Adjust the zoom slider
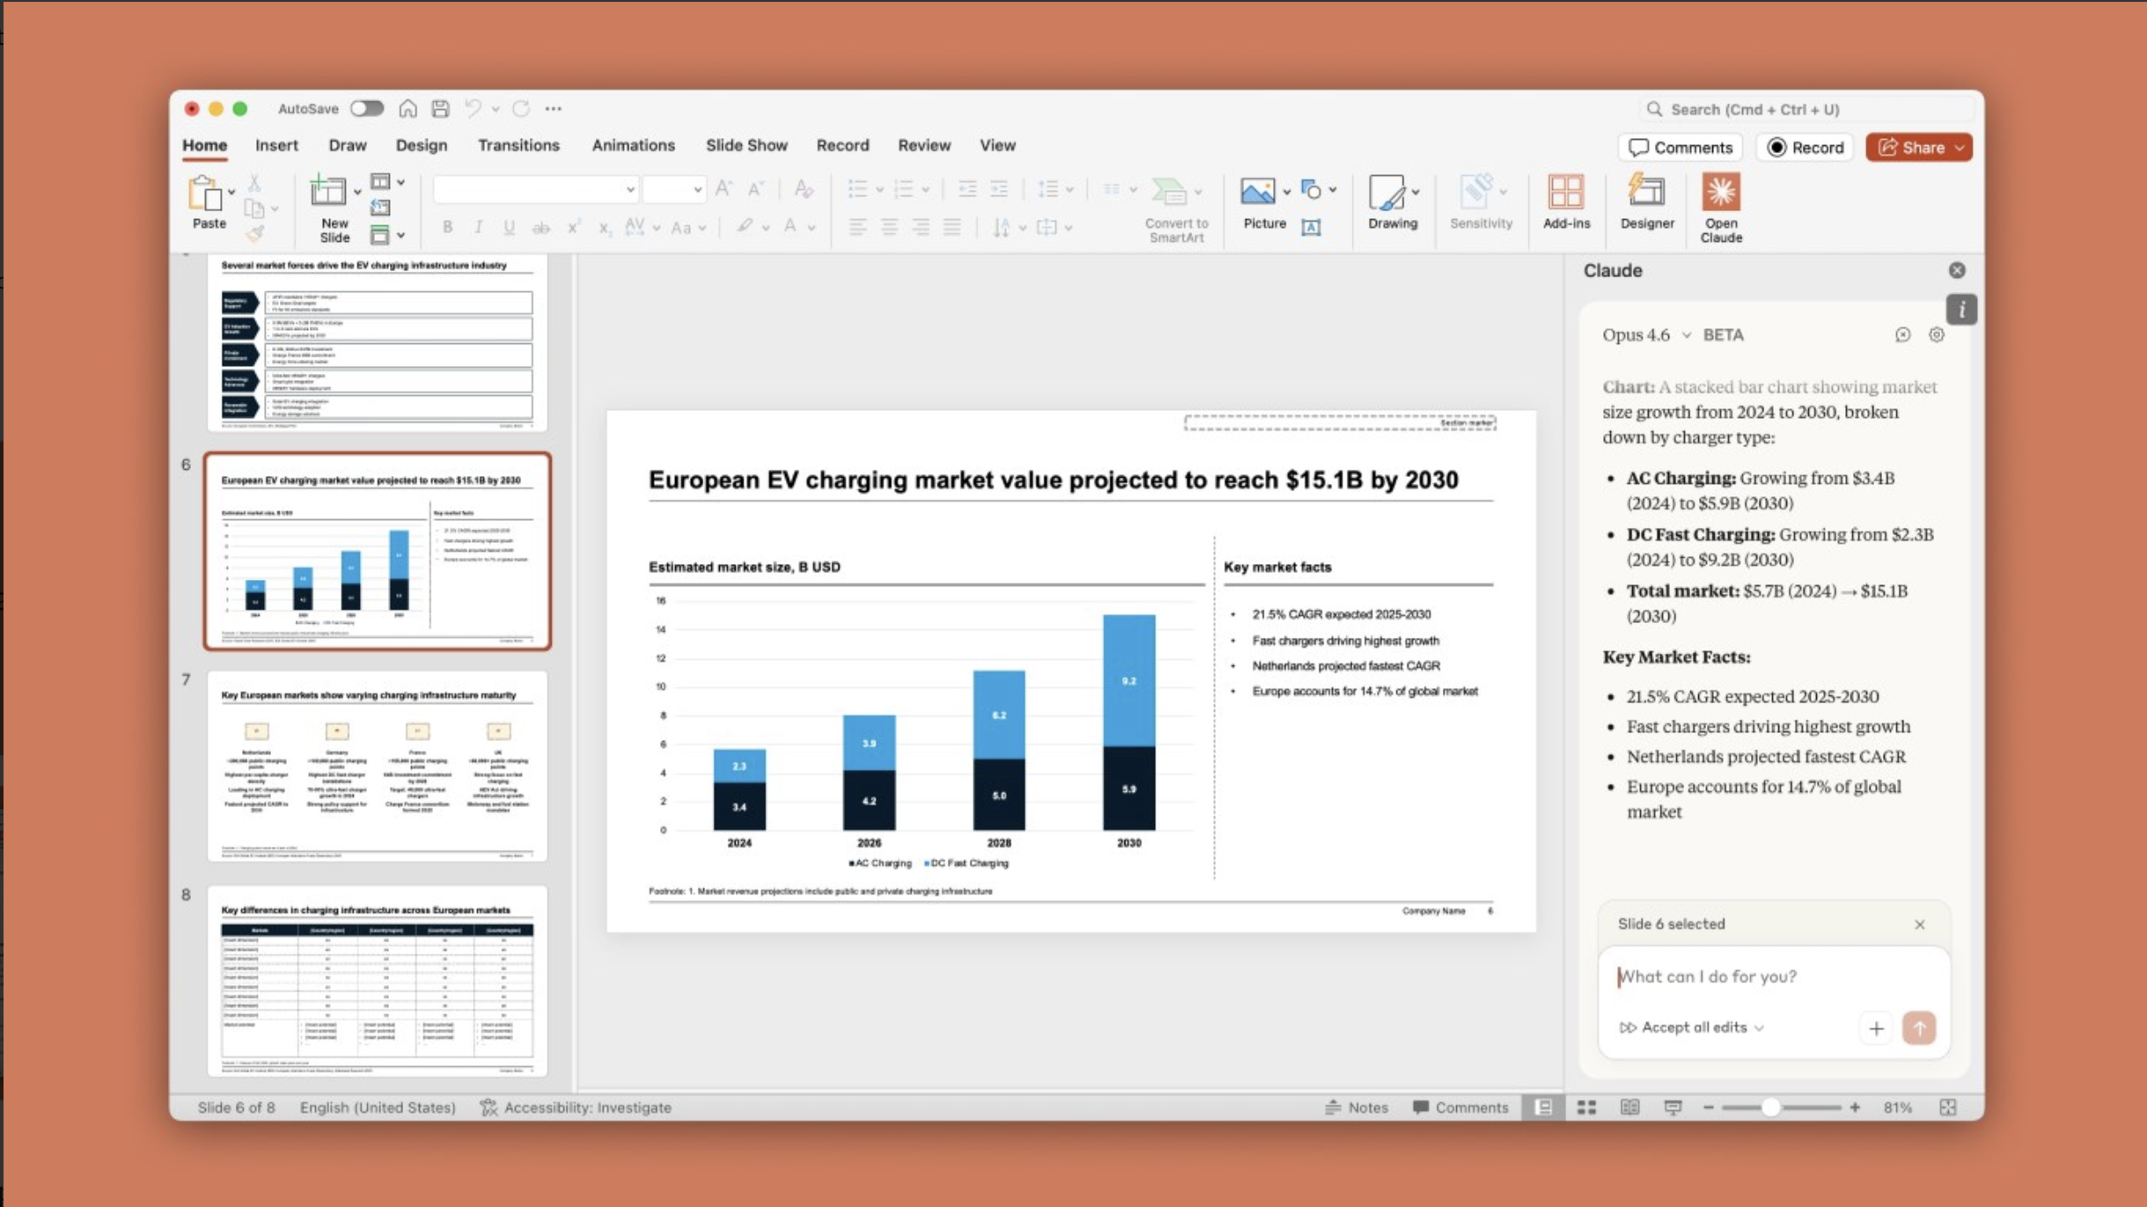 [x=1771, y=1108]
